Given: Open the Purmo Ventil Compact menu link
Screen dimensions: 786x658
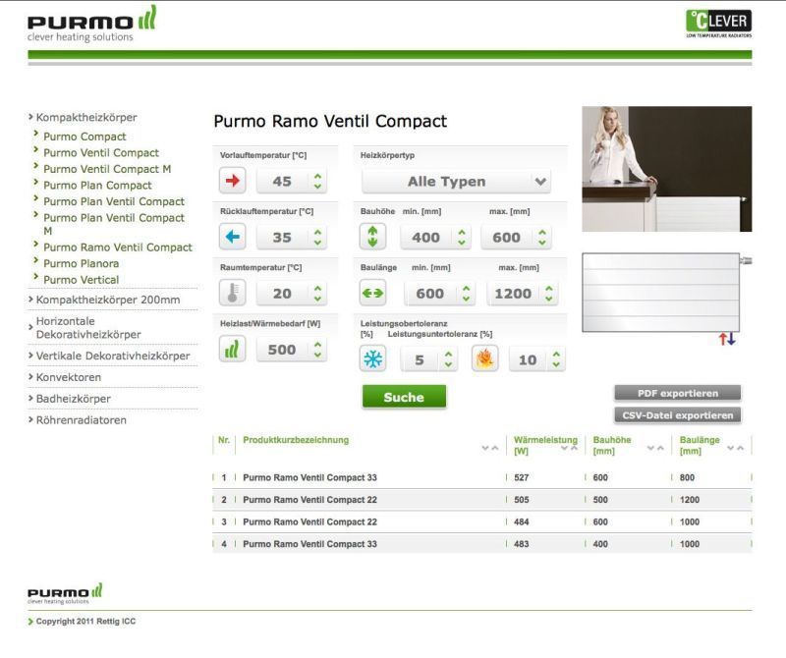Looking at the screenshot, I should [x=101, y=153].
